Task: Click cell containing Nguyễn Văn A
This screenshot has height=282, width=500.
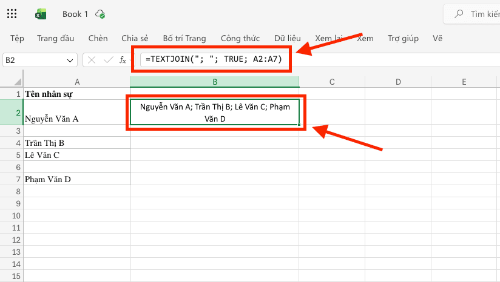Action: pyautogui.click(x=77, y=112)
